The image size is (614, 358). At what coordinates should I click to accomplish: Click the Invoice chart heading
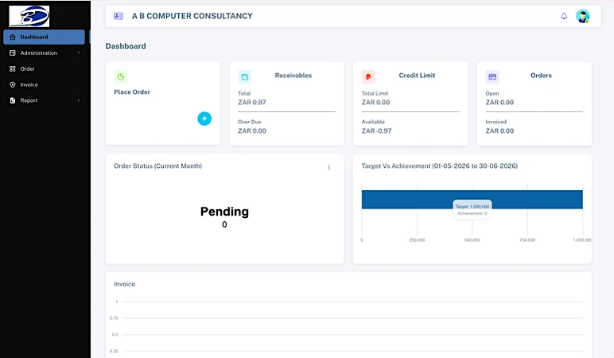point(125,284)
